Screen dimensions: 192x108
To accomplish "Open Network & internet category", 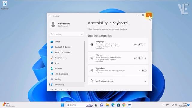I will point(67,52).
